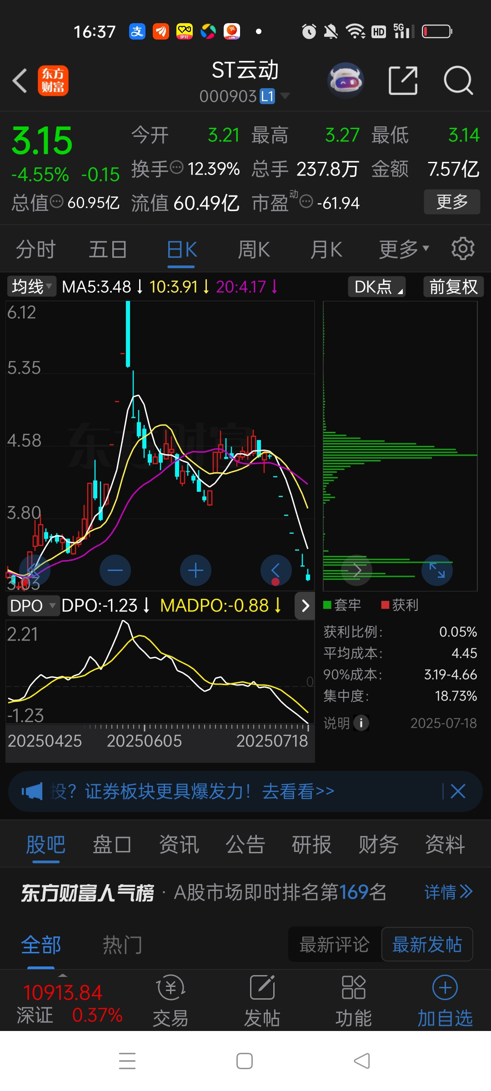Tap the 金额 value 7.57亿
Image resolution: width=491 pixels, height=1091 pixels.
(x=453, y=169)
